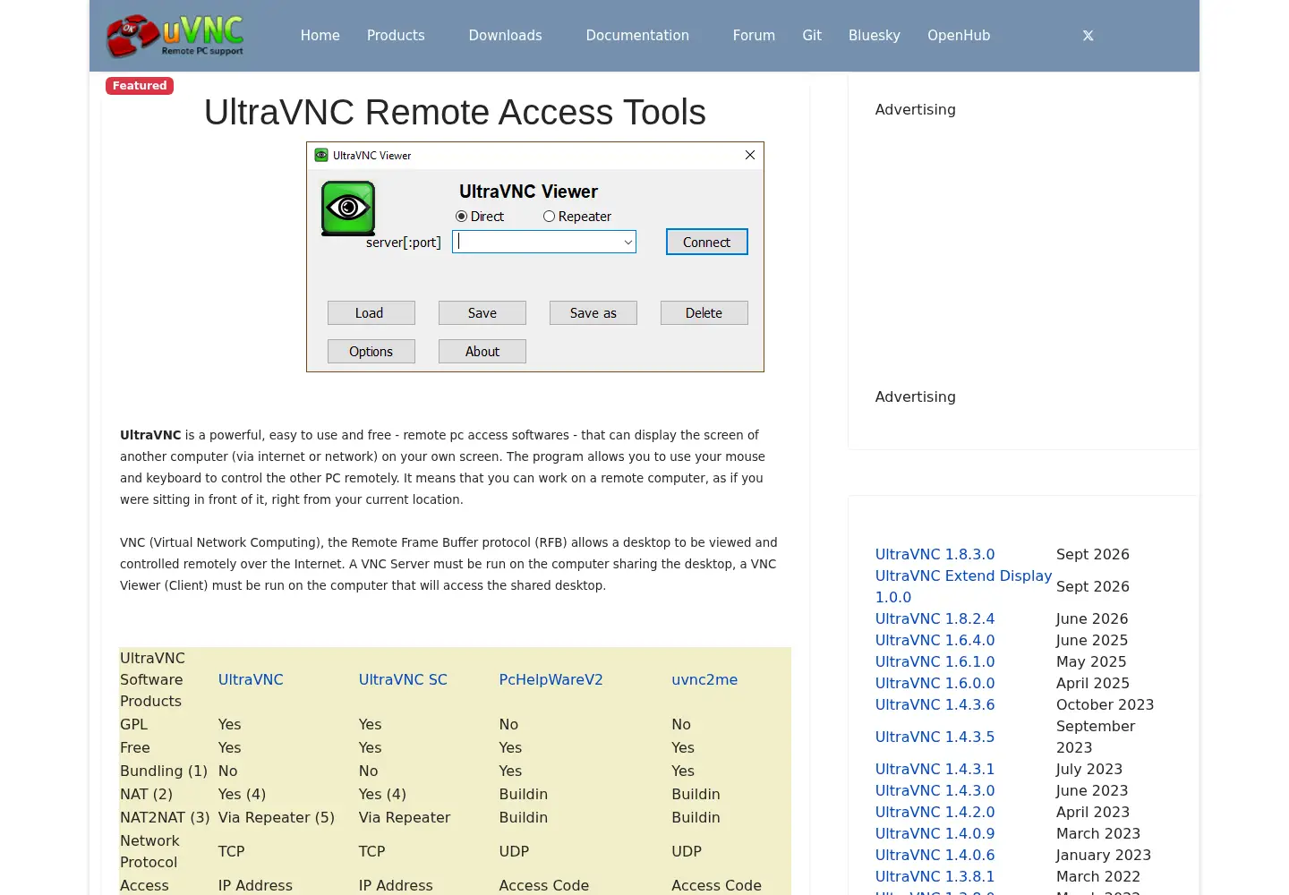The image size is (1289, 895).
Task: Open the UltraVNC Extend Display 1.0.0 link
Action: (x=963, y=586)
